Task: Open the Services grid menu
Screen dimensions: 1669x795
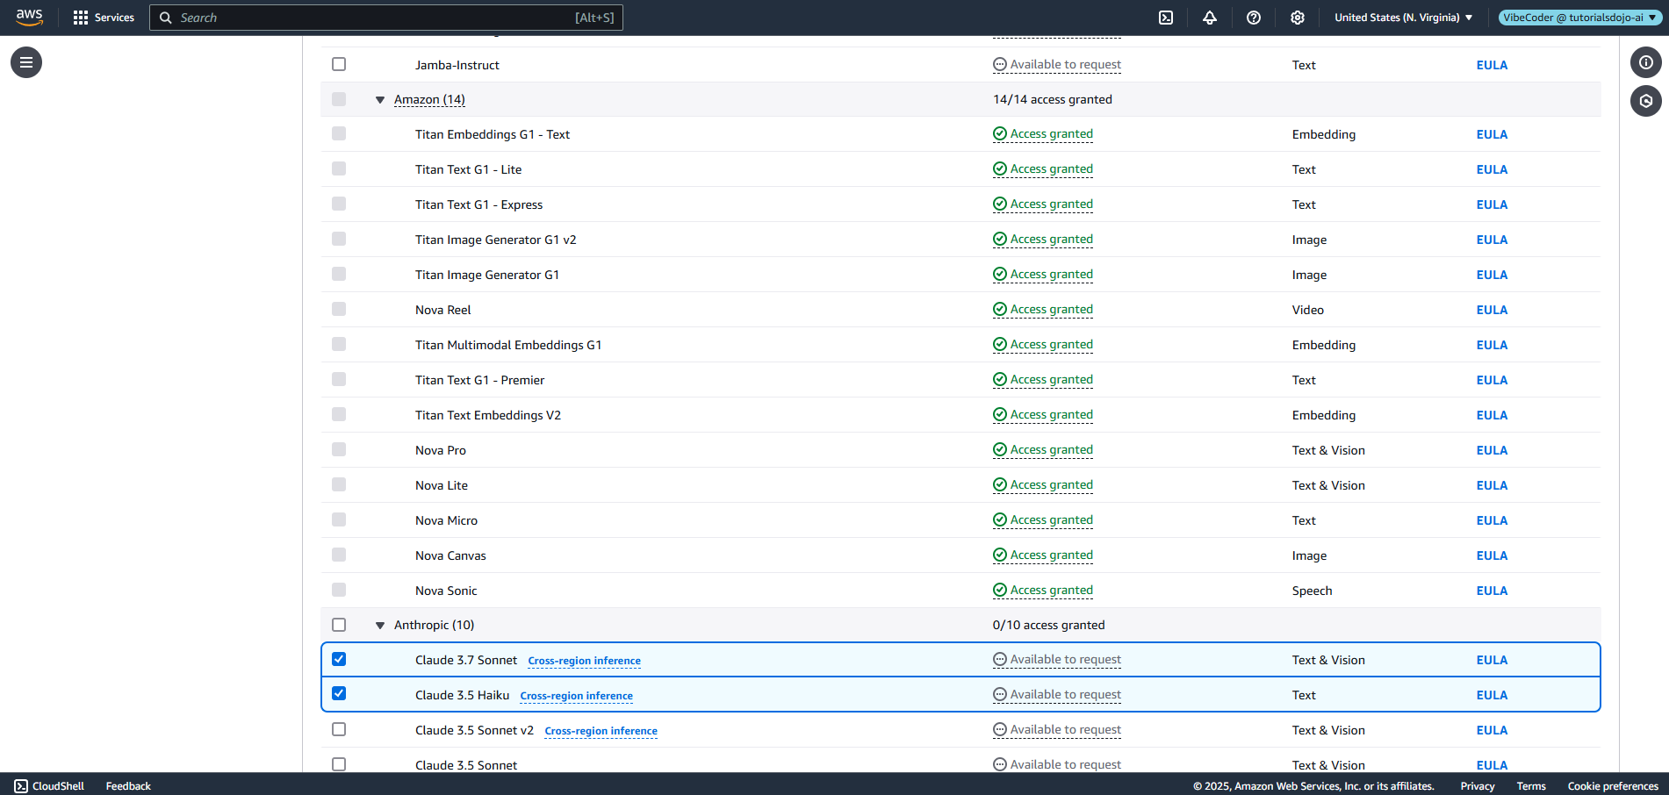Action: (104, 18)
